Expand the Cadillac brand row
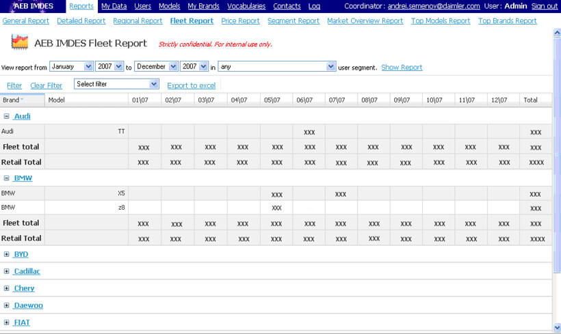 [x=7, y=271]
